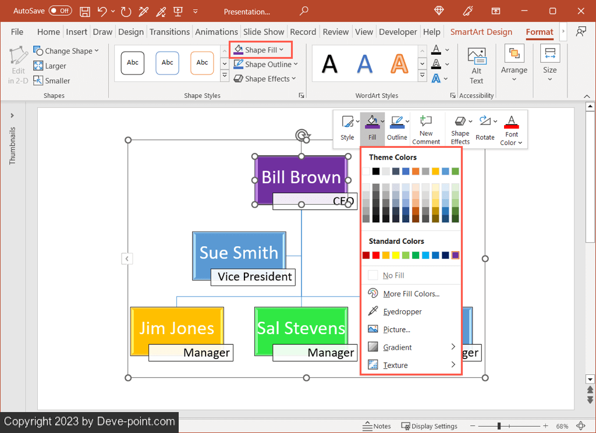Viewport: 596px width, 433px height.
Task: Click the Save icon in title bar
Action: [85, 12]
